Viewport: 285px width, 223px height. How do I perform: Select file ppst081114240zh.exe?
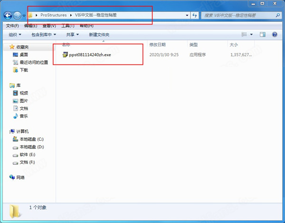(90, 55)
